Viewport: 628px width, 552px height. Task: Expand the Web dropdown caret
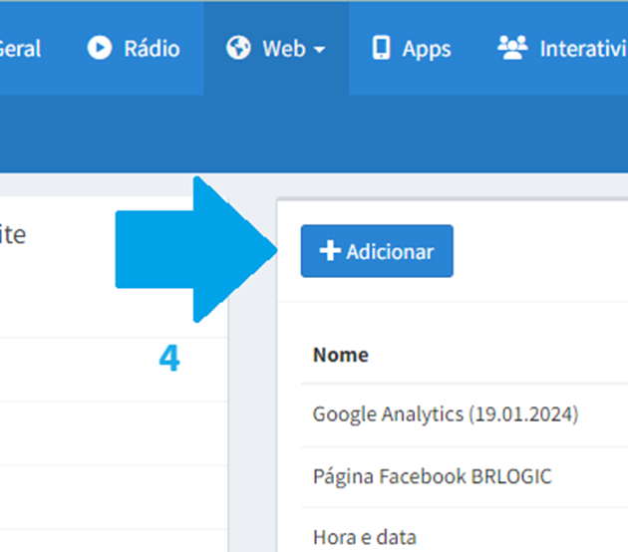pos(319,50)
